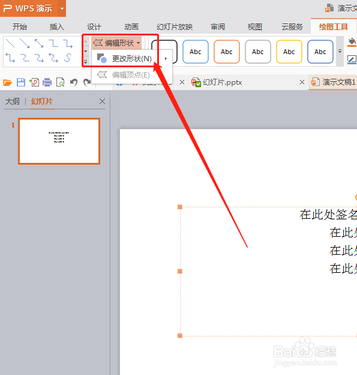Click the print icon in quick toolbar

[47, 82]
